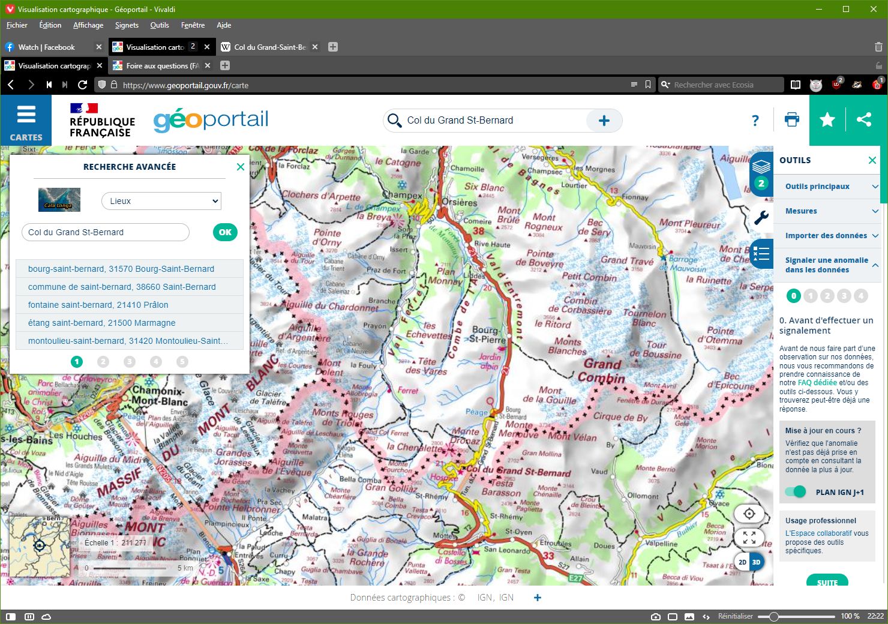Open the Affichage menu

(88, 25)
